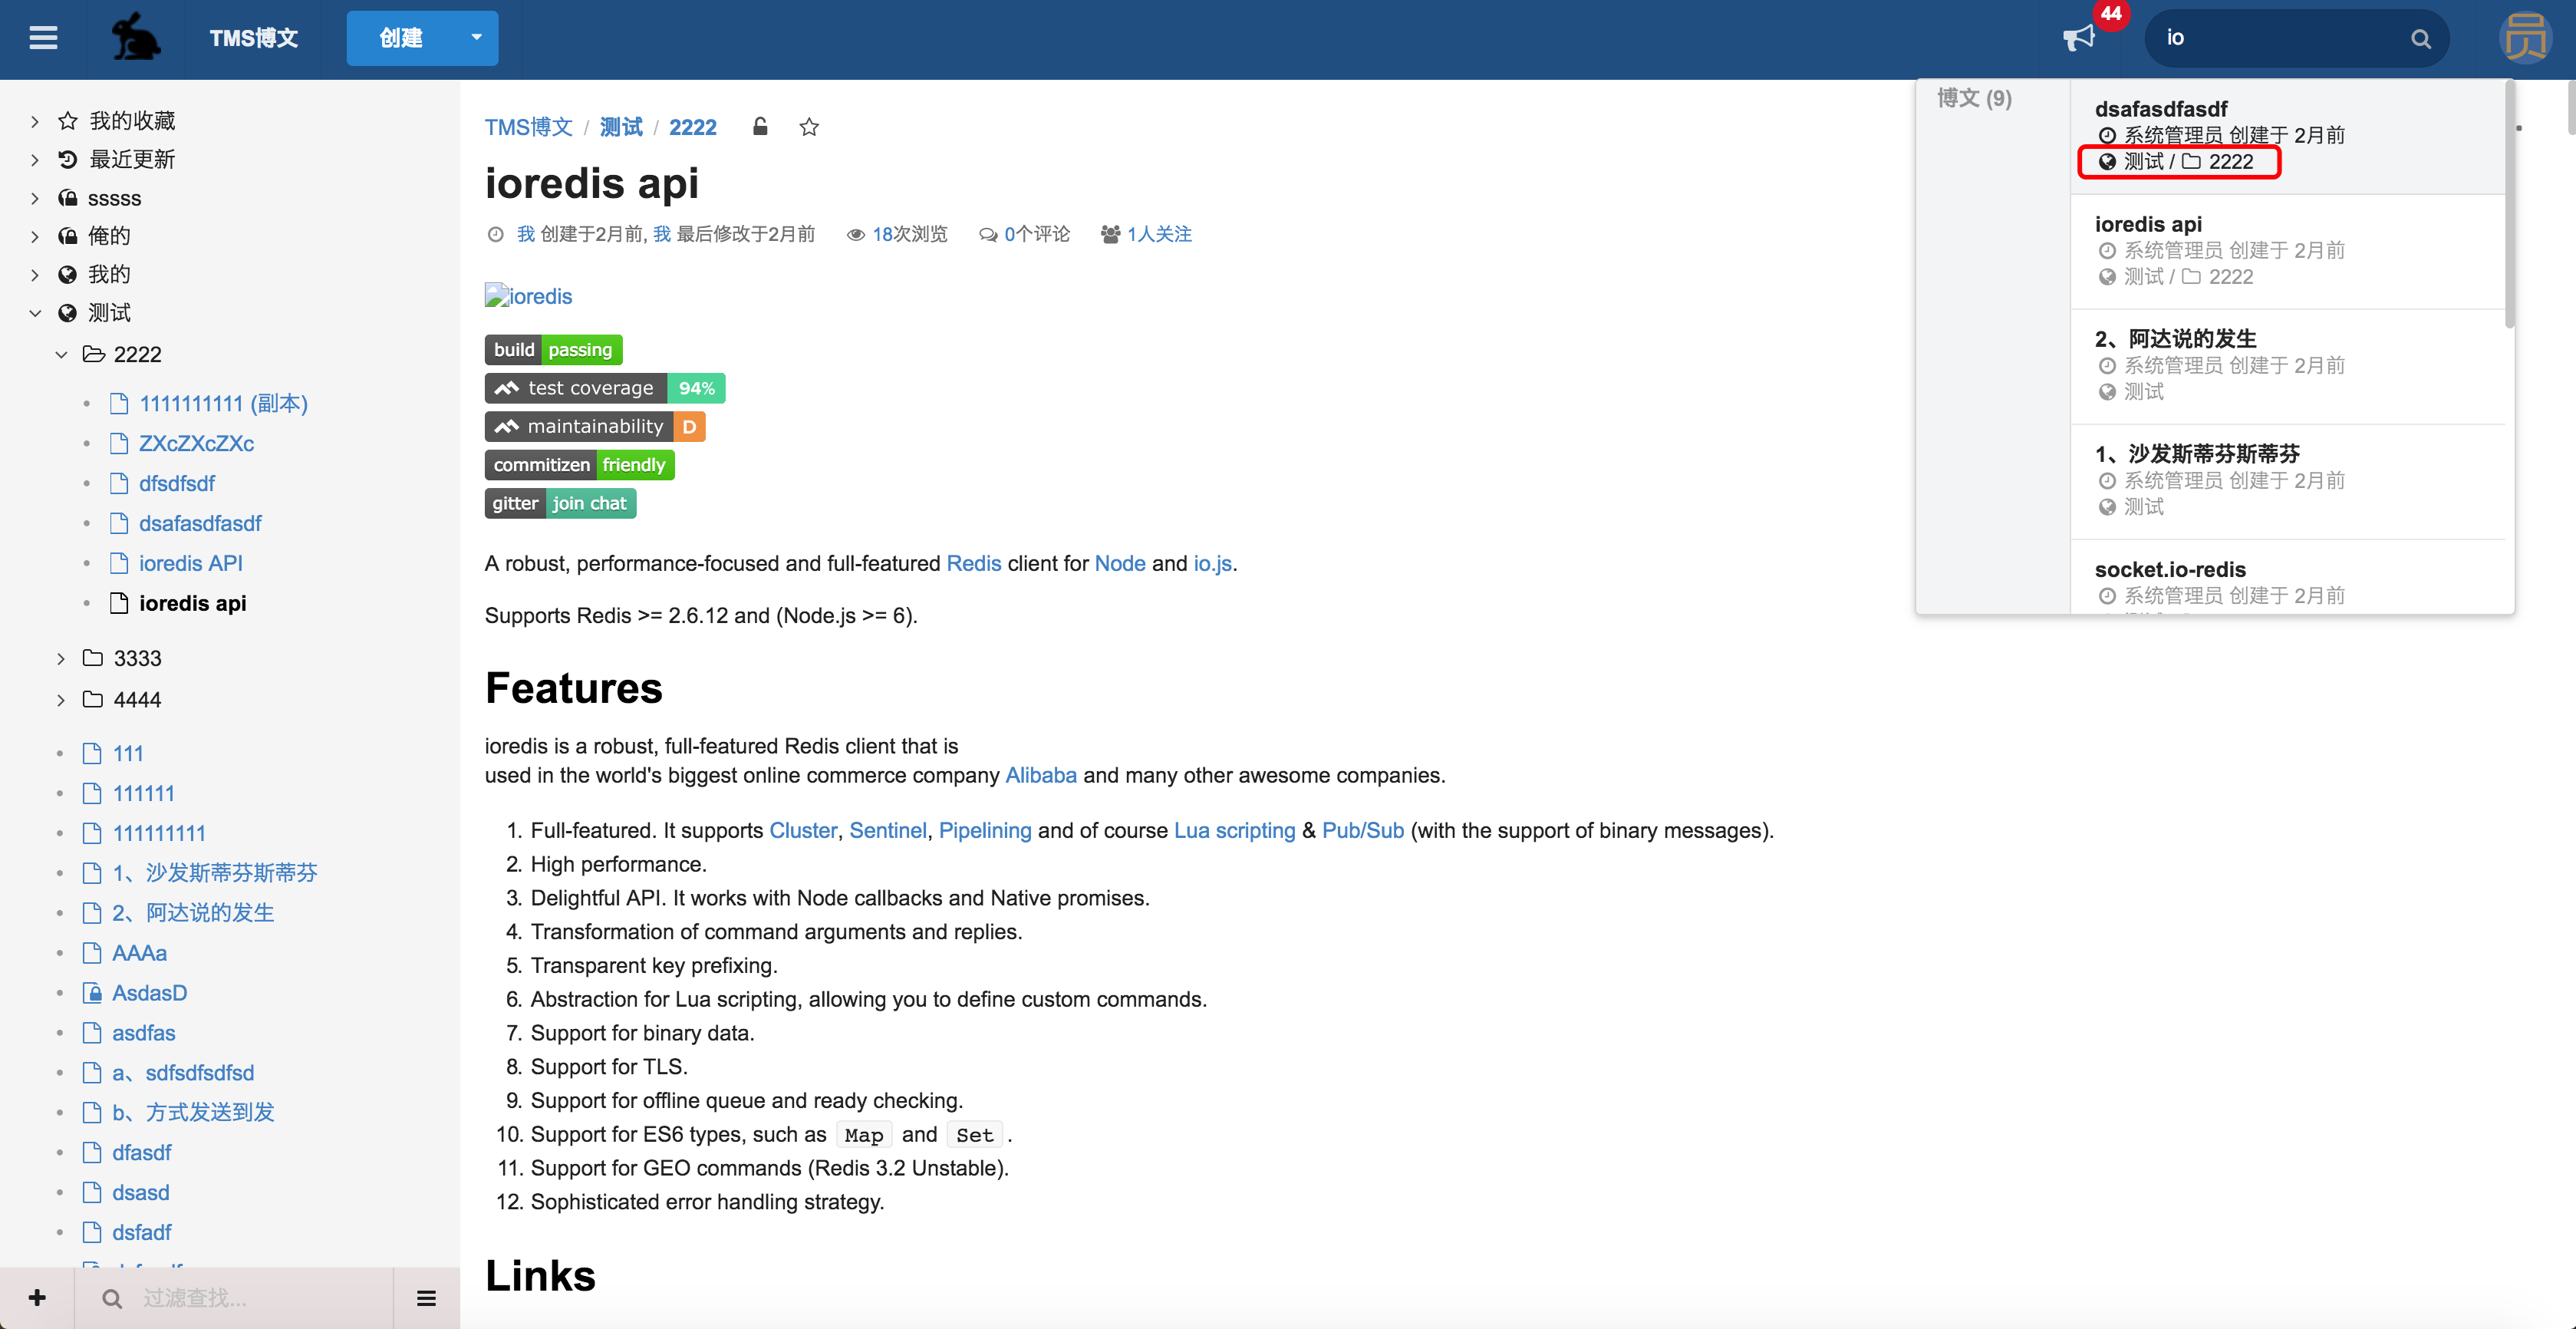Expand the 4444 folder
Viewport: 2576px width, 1329px height.
(61, 699)
